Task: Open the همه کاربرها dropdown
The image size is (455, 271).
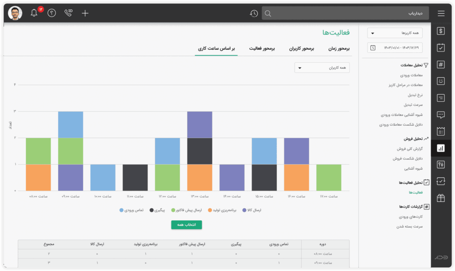Action: [x=394, y=32]
